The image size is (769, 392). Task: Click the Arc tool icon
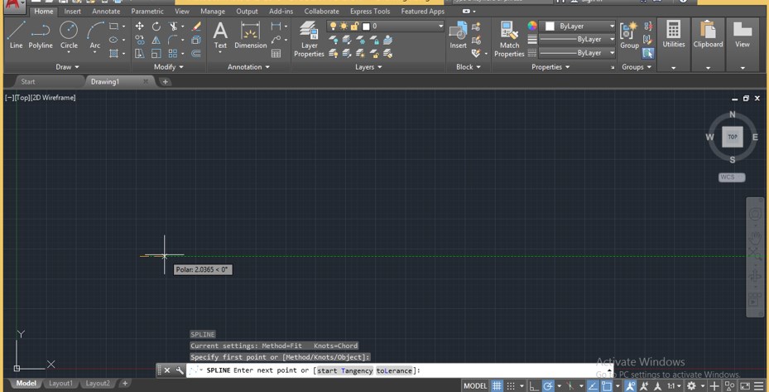click(x=94, y=35)
